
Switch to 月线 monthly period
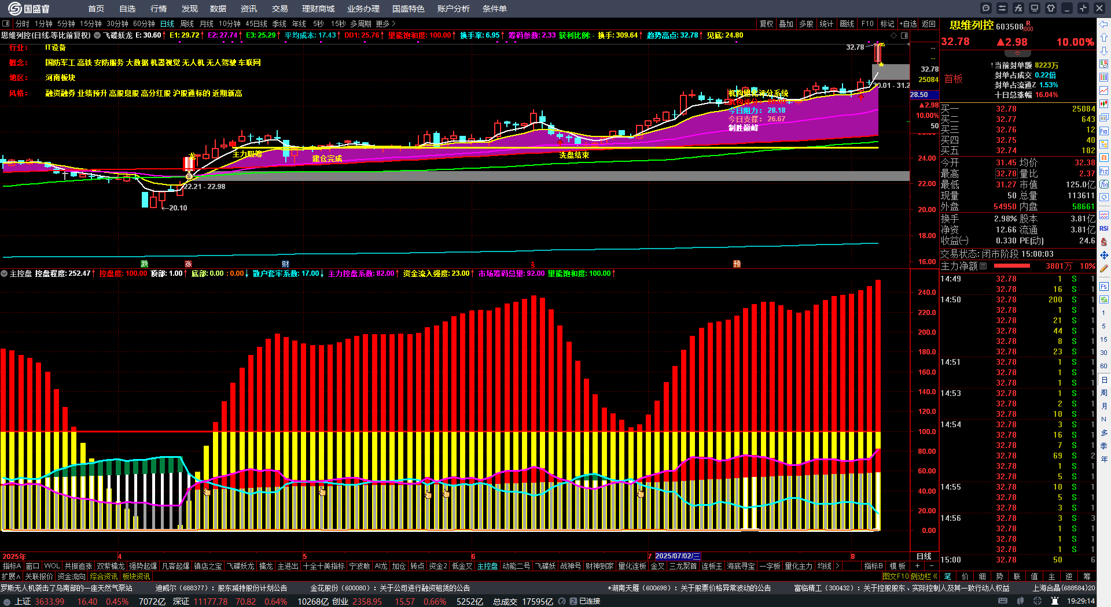207,24
